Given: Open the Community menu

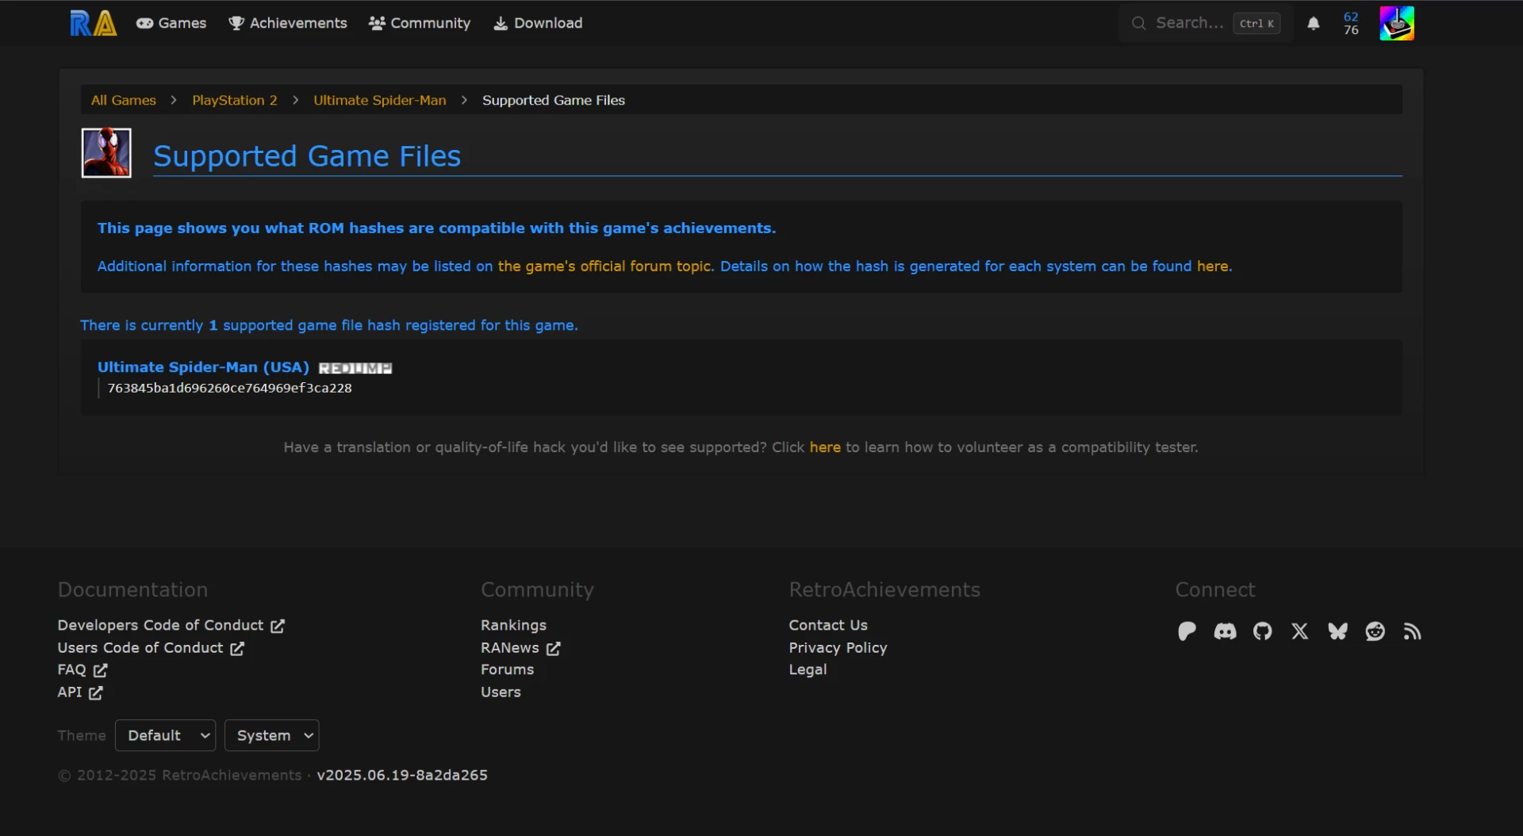Looking at the screenshot, I should click(420, 23).
